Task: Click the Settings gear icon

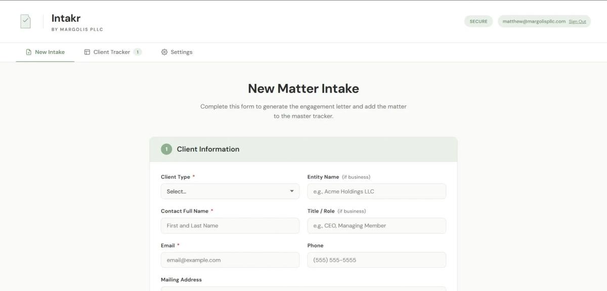Action: tap(164, 52)
